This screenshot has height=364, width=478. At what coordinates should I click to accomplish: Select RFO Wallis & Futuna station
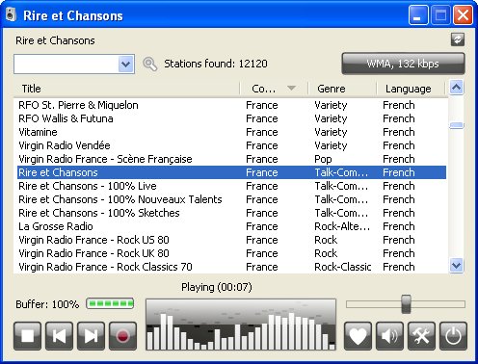[231, 118]
